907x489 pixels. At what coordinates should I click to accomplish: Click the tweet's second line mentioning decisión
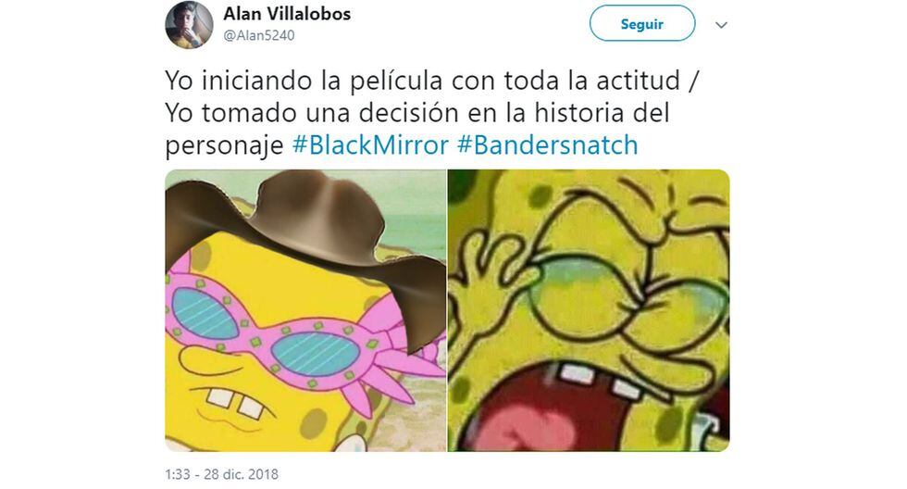tap(417, 113)
